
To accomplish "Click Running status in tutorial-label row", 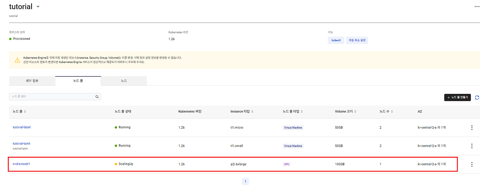I will coord(124,127).
